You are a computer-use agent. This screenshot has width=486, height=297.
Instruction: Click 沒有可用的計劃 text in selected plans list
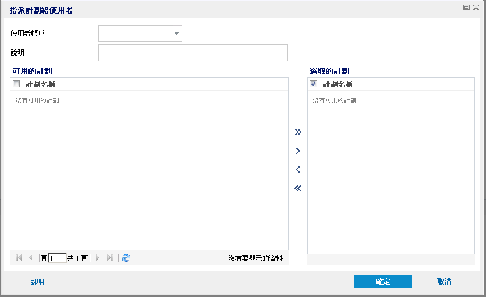334,101
